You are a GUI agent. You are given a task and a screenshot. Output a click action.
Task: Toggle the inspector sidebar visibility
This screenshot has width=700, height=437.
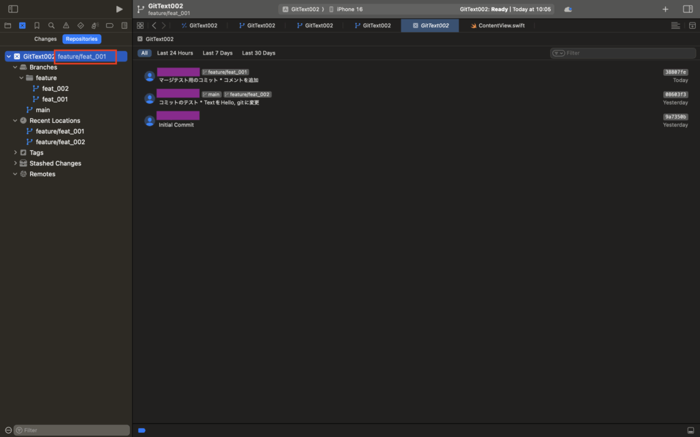(x=688, y=9)
